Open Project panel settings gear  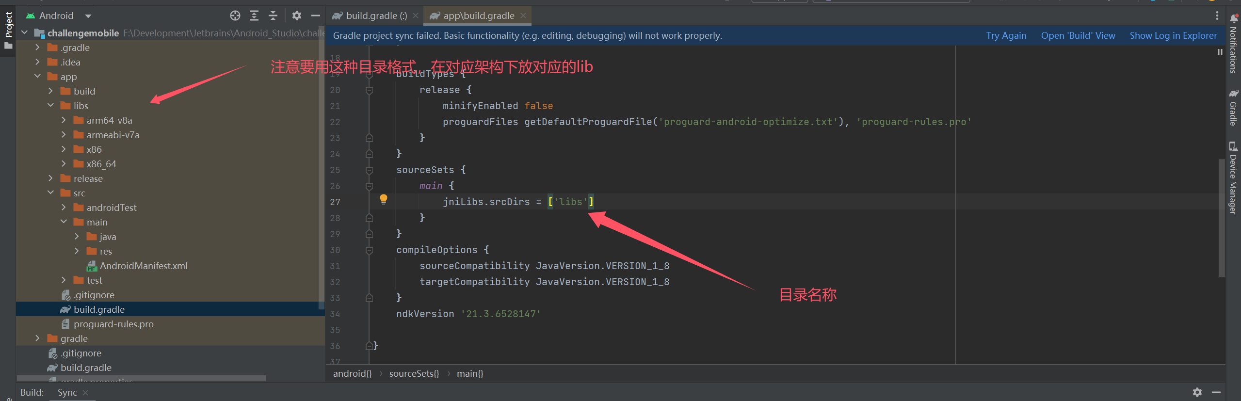click(297, 16)
